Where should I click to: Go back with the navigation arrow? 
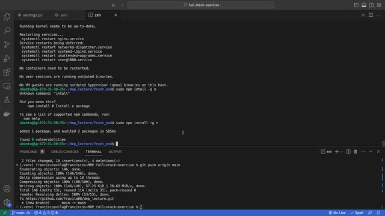(114, 5)
